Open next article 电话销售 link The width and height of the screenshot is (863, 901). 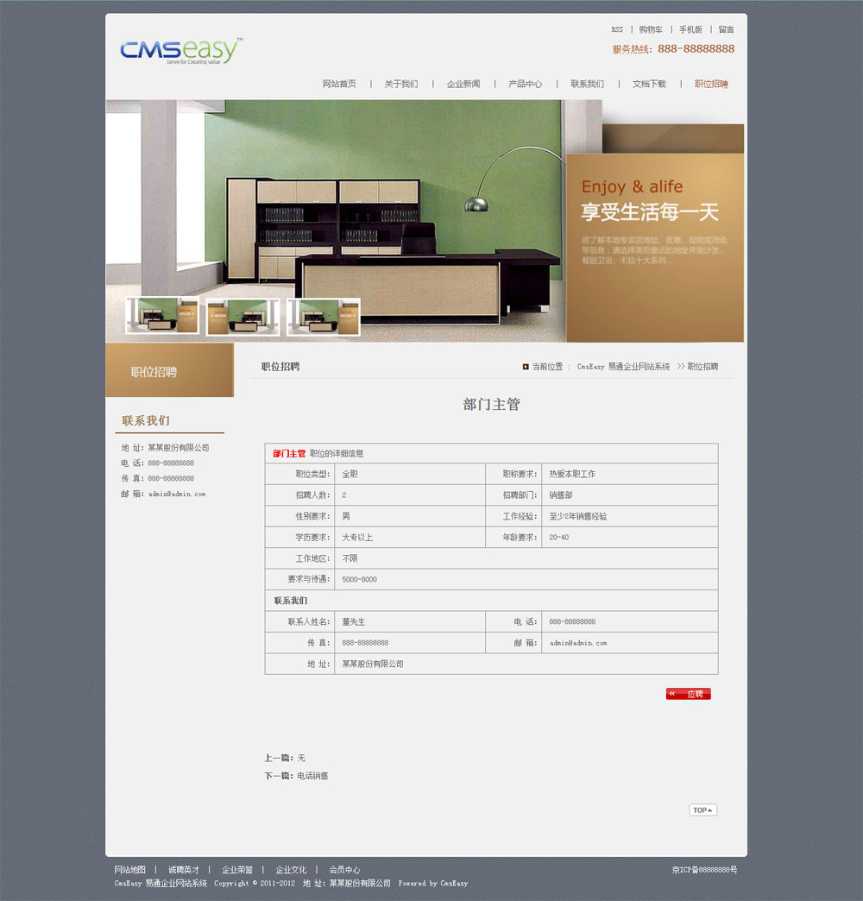pyautogui.click(x=312, y=776)
